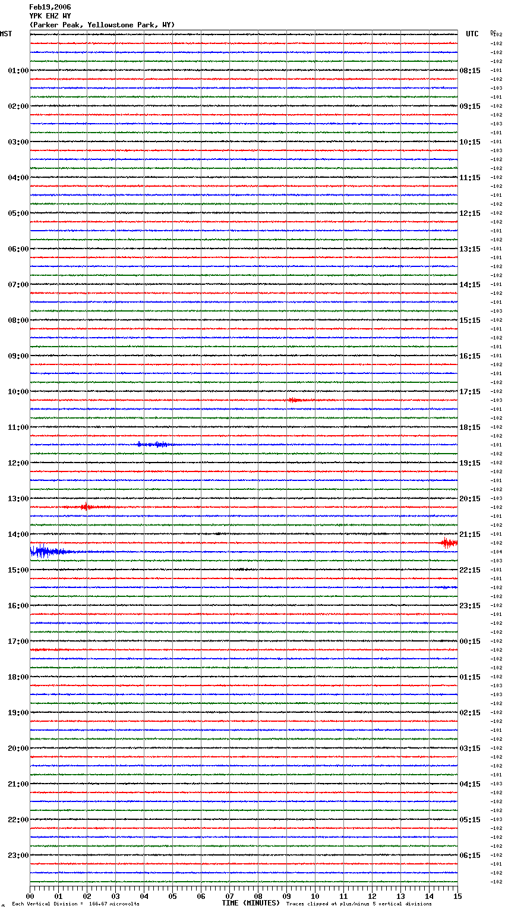The image size is (505, 912).
Task: Select the 13:00 MST time label
Action: [18, 499]
